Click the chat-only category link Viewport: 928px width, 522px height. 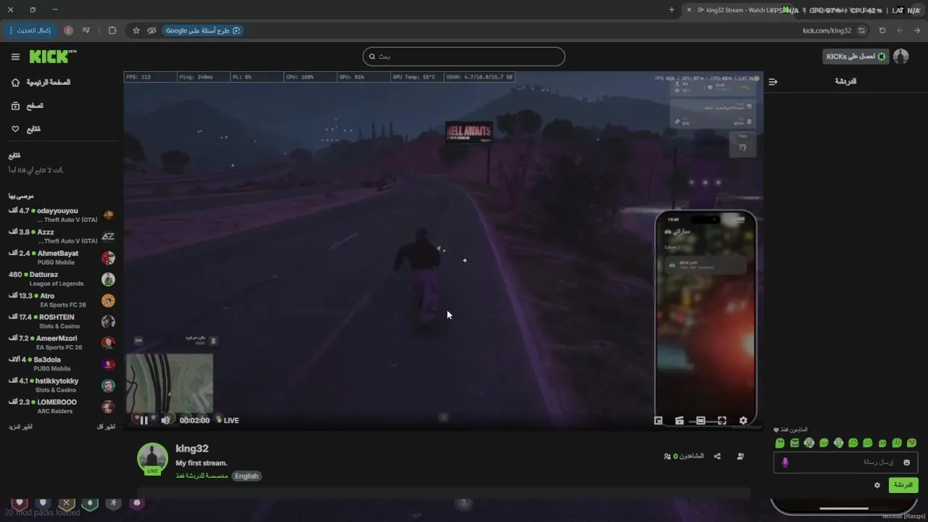pyautogui.click(x=202, y=476)
